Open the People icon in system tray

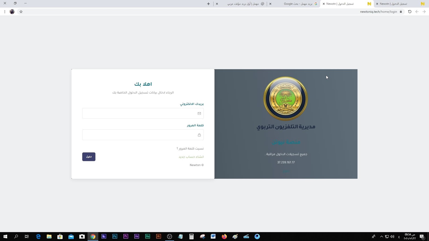click(373, 236)
